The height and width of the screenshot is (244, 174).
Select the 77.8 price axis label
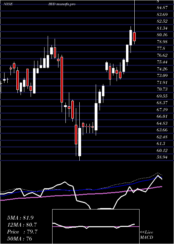[x=161, y=48]
